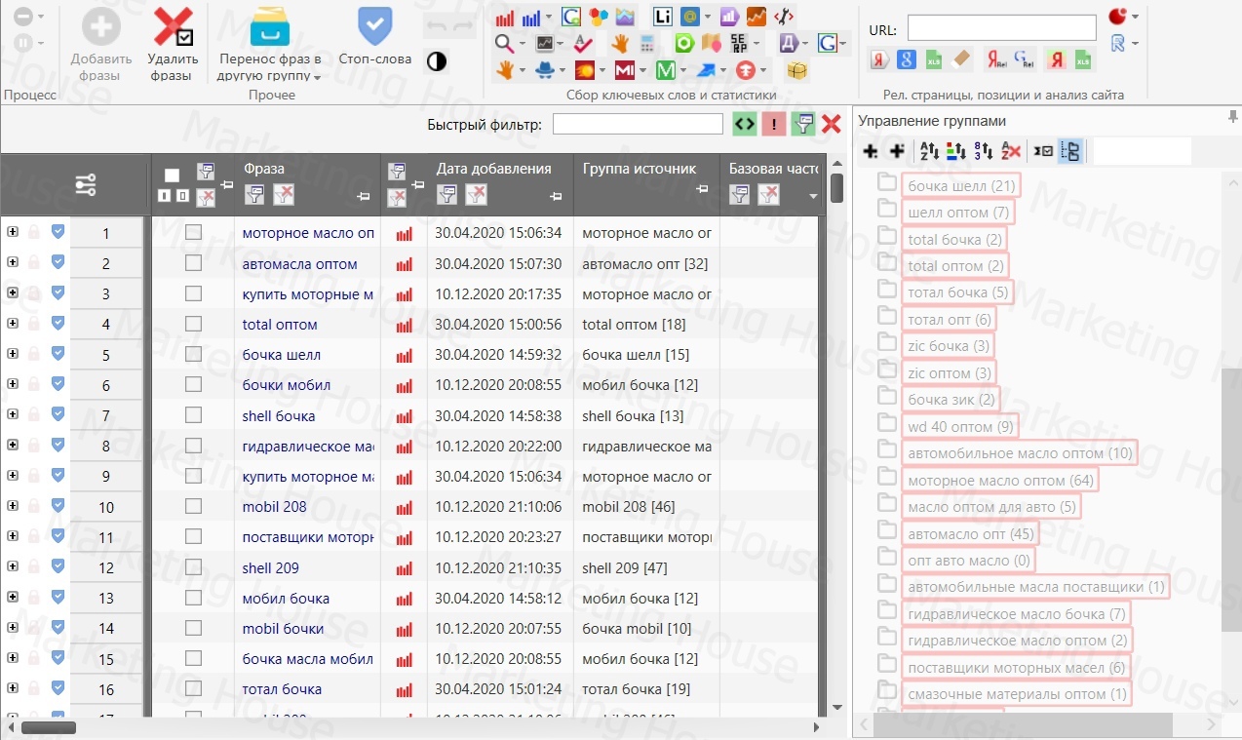Tick the checkbox in row 10 mobil 208

click(x=193, y=507)
